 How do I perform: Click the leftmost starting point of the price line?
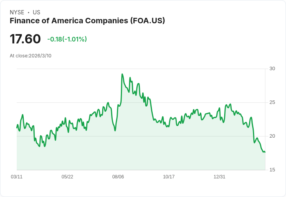click(x=17, y=127)
